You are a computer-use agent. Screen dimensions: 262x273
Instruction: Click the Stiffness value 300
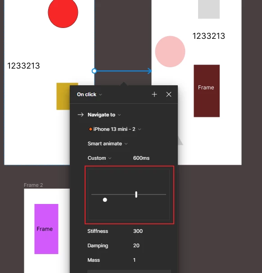tap(138, 231)
